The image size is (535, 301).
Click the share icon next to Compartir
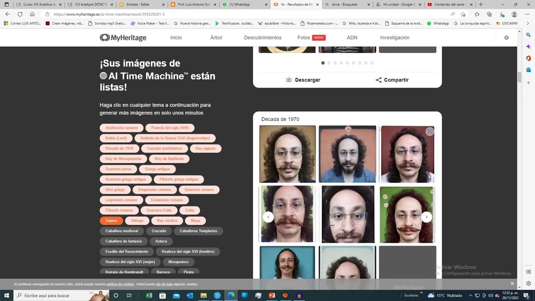(378, 80)
